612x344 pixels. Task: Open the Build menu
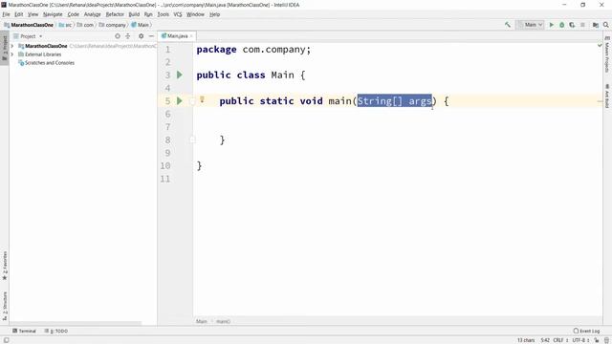[134, 14]
